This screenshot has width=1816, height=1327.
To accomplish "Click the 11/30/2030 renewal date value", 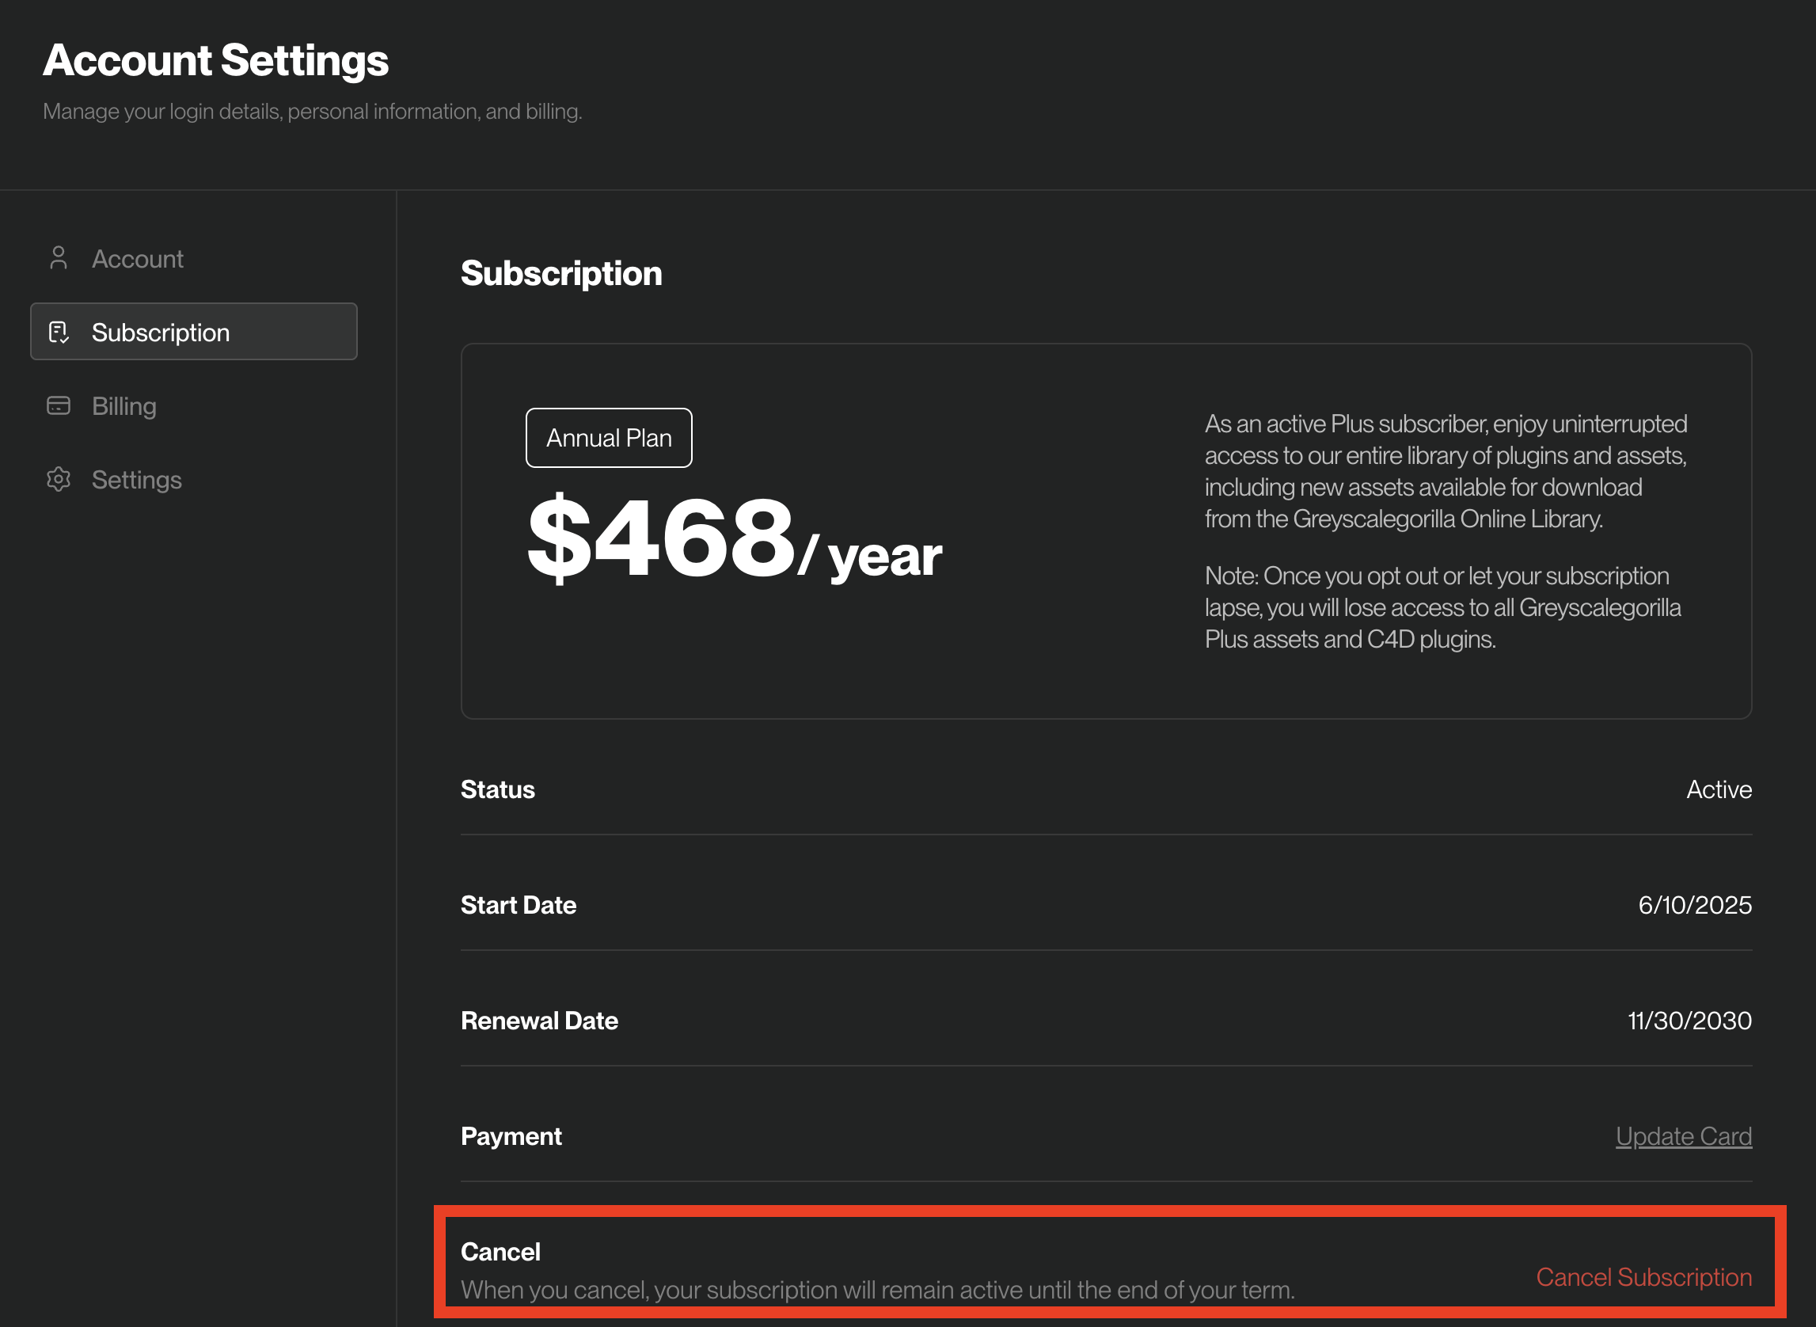I will (x=1689, y=1020).
